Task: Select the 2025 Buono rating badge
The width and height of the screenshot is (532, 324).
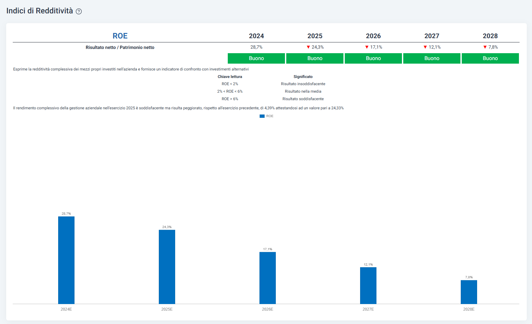Action: [315, 58]
